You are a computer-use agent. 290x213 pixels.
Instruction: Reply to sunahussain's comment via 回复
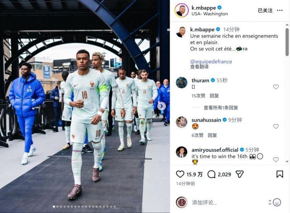coord(212,135)
